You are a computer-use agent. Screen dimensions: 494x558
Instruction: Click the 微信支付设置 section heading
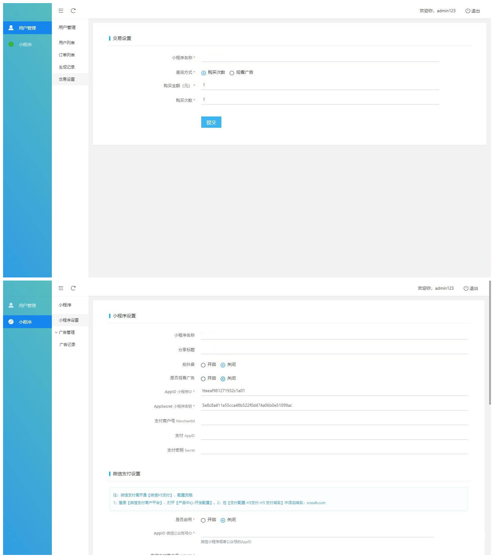click(127, 474)
